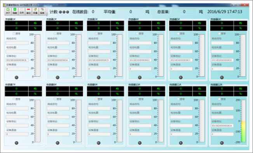Click the level gauge bar of 传感器8#

pyautogui.click(x=79, y=121)
